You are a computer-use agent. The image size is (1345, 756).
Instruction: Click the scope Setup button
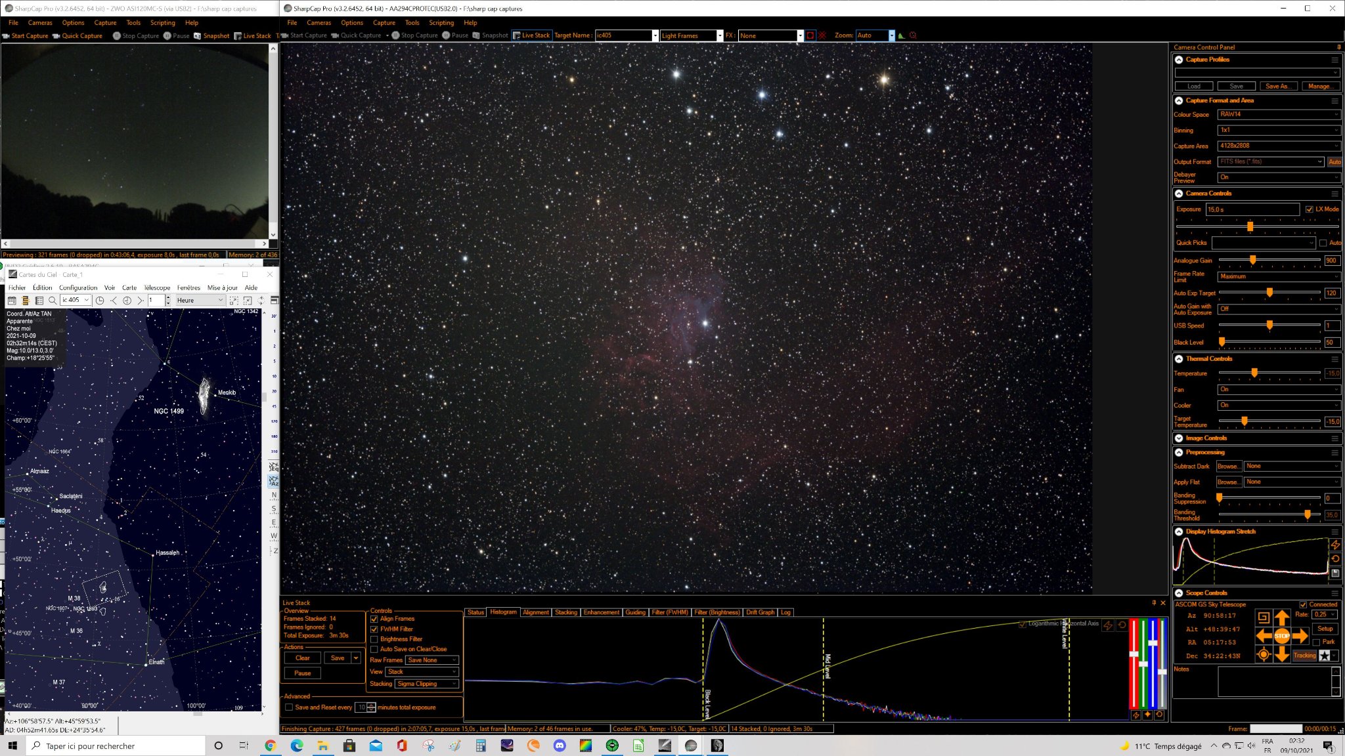[x=1325, y=629]
